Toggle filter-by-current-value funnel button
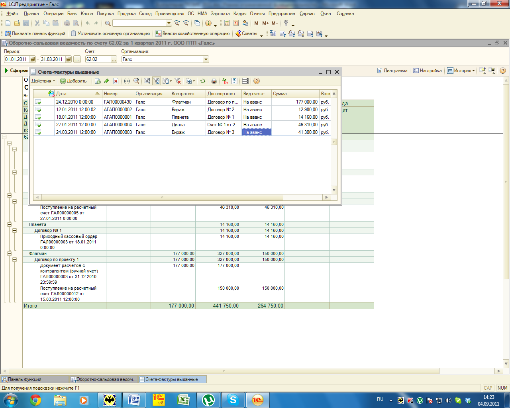Image resolution: width=510 pixels, height=408 pixels. tap(156, 81)
